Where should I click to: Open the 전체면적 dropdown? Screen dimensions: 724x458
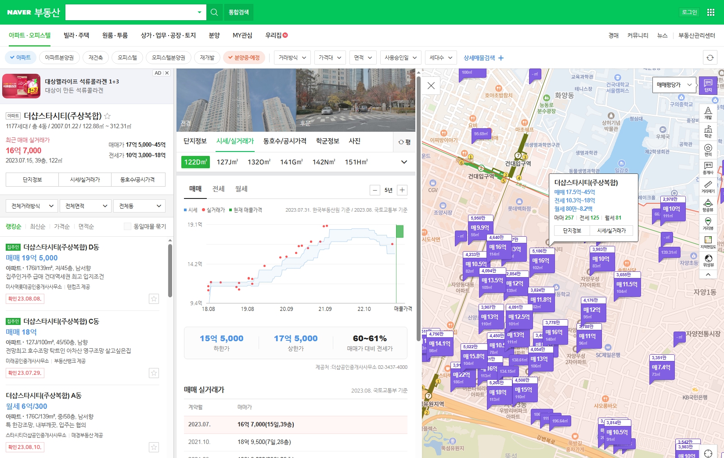pyautogui.click(x=86, y=206)
